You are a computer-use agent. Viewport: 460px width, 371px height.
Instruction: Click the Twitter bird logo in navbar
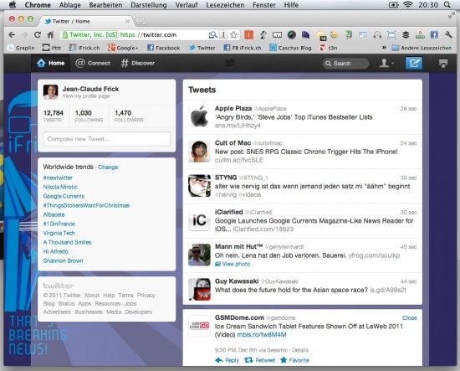[x=229, y=63]
